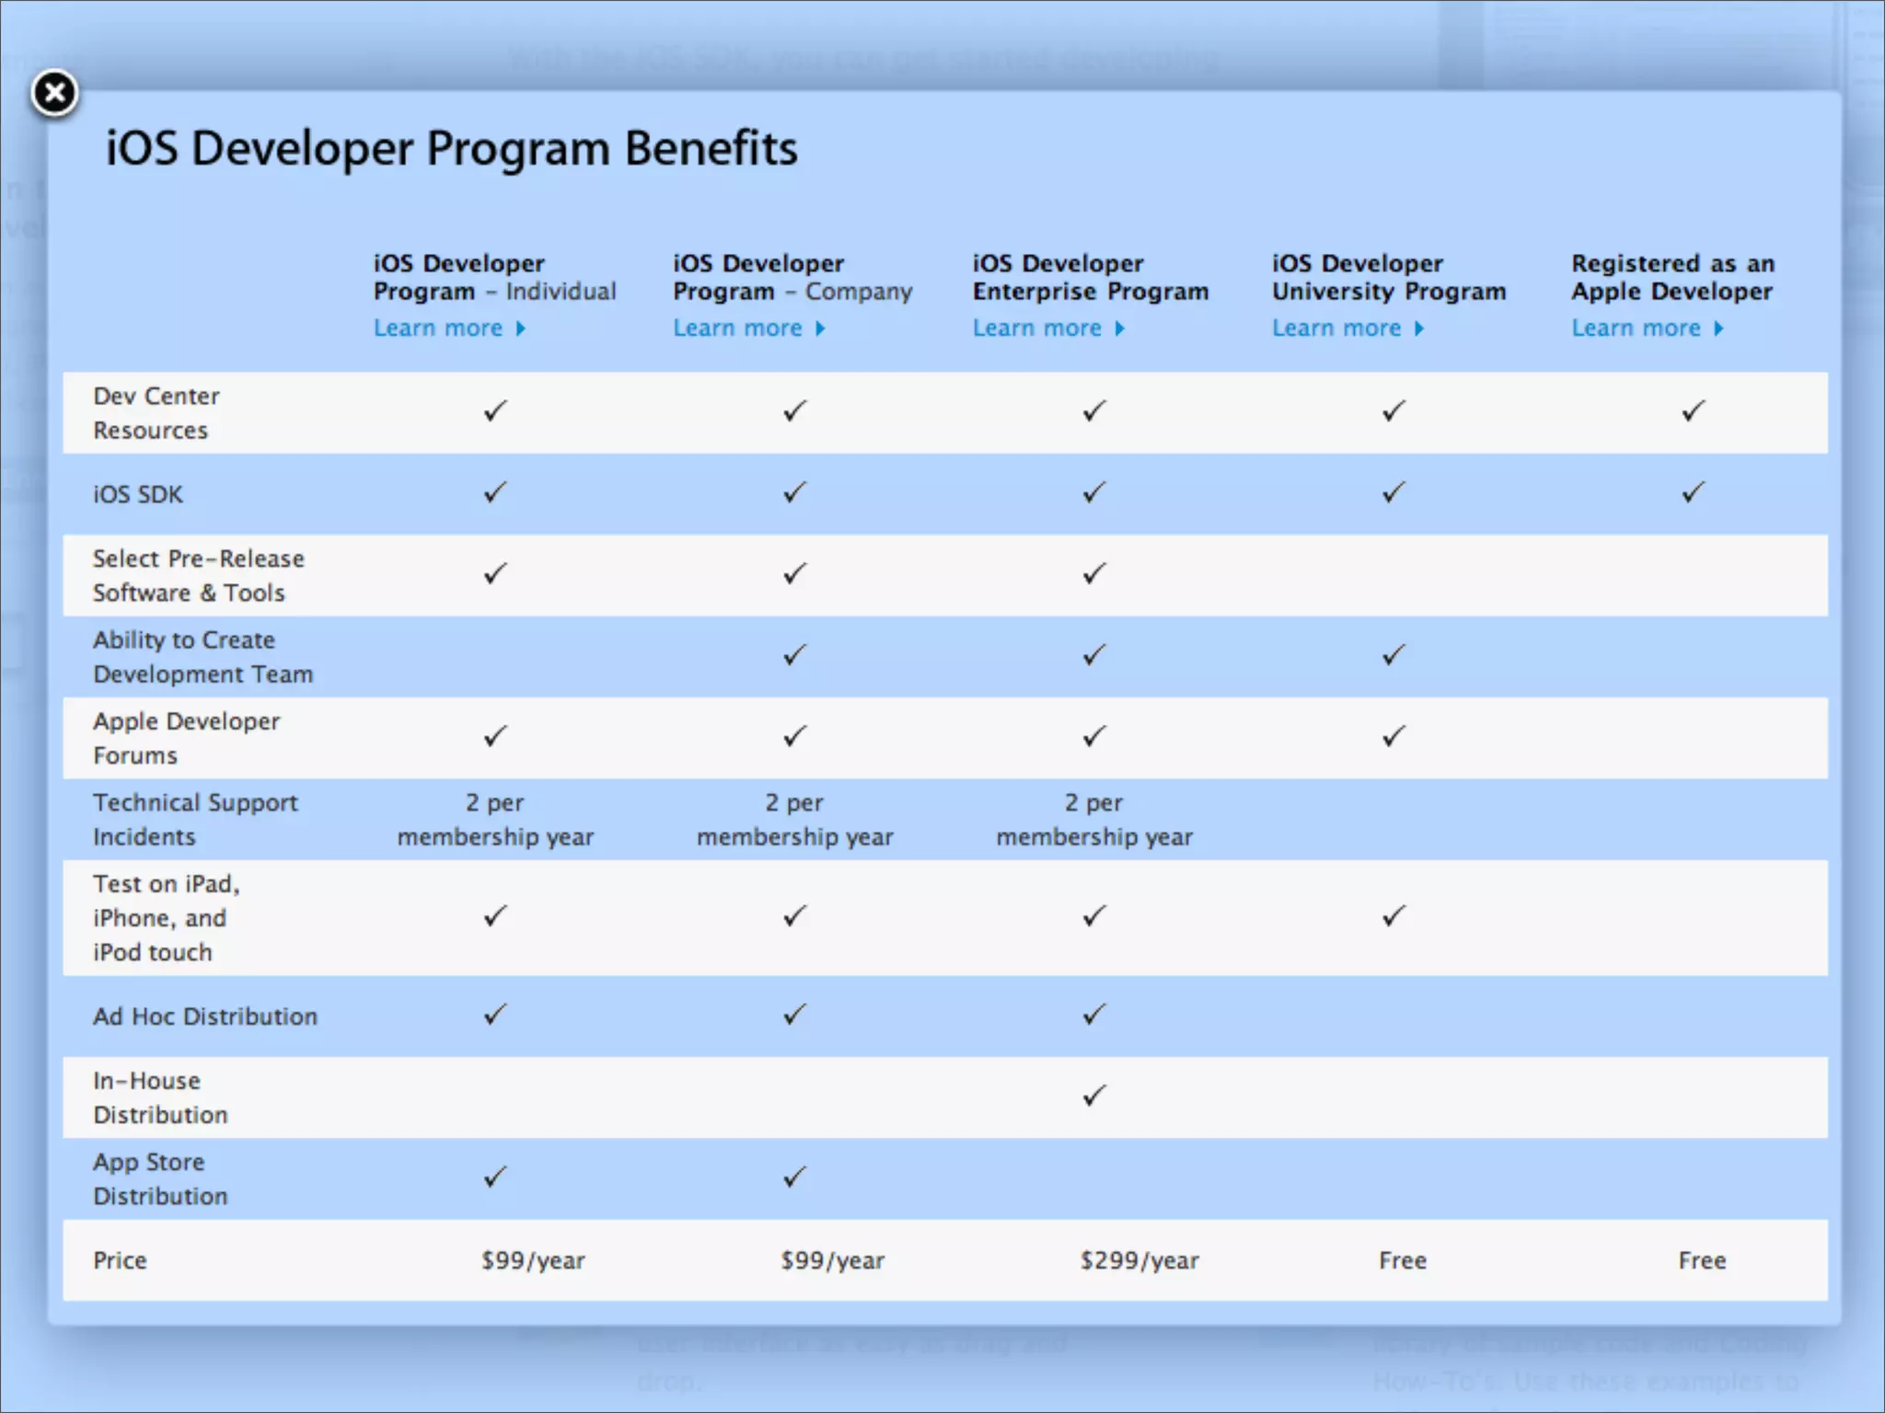Click iOS SDK checkmark under Registered Apple Developer
The height and width of the screenshot is (1413, 1885).
(1694, 492)
